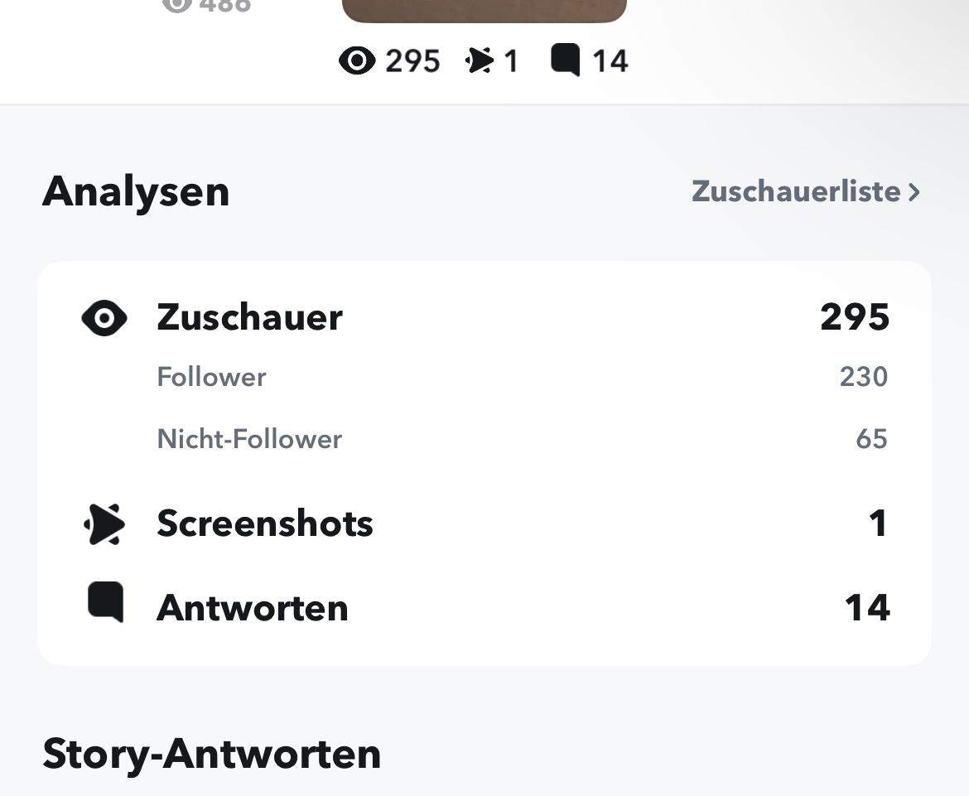Image resolution: width=969 pixels, height=796 pixels.
Task: Expand the viewer list via the chevron arrow
Action: [x=914, y=191]
